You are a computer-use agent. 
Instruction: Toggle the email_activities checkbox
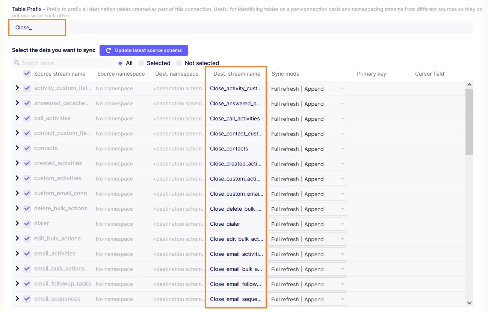point(27,254)
